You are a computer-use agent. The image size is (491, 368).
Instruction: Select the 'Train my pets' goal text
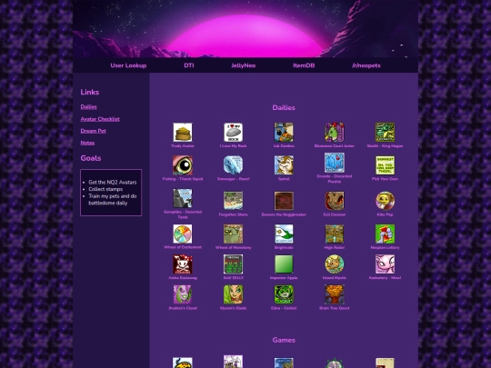[x=113, y=199]
